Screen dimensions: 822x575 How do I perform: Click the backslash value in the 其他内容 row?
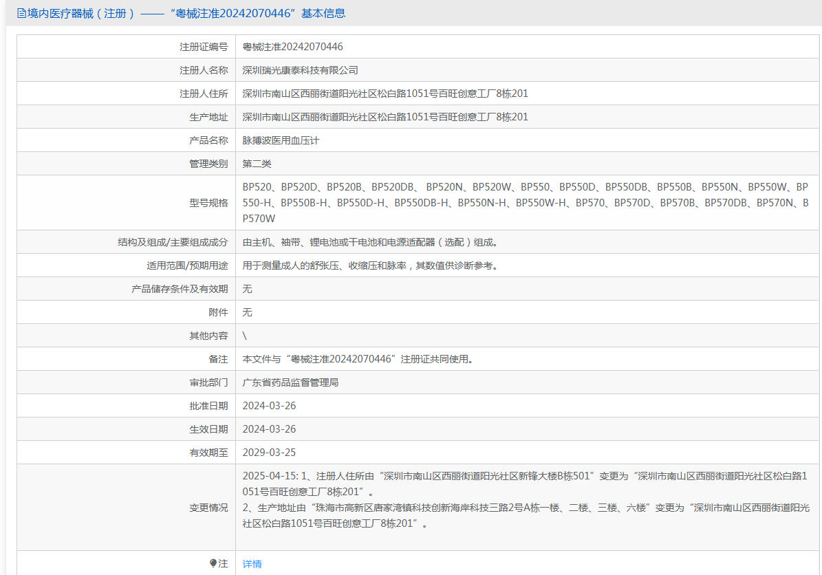pyautogui.click(x=244, y=336)
